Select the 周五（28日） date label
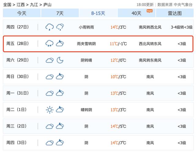Screen dimensions: 196x153 coord(17,43)
